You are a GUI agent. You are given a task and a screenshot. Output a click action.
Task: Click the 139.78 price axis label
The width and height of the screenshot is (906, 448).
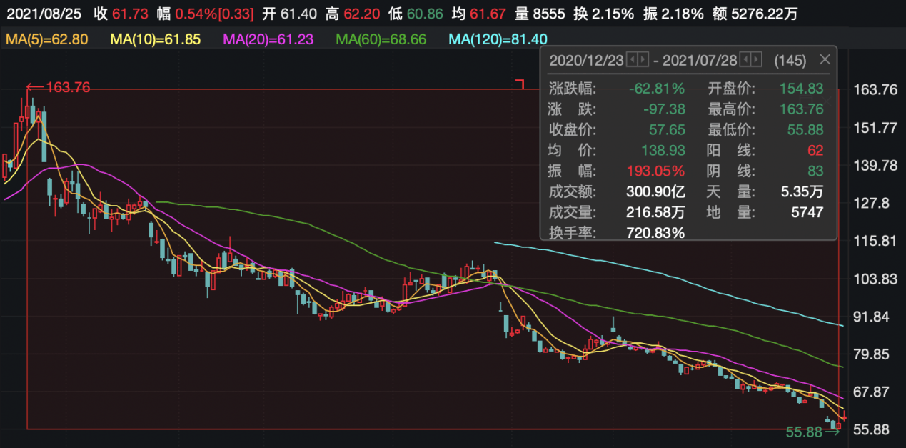875,166
